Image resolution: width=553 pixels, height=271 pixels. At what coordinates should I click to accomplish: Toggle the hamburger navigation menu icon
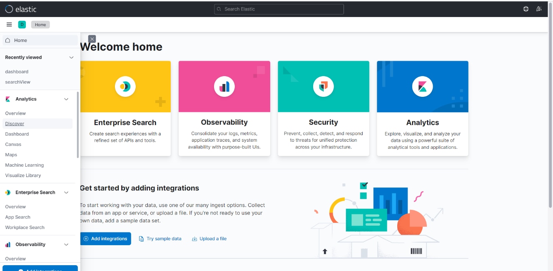pyautogui.click(x=9, y=25)
